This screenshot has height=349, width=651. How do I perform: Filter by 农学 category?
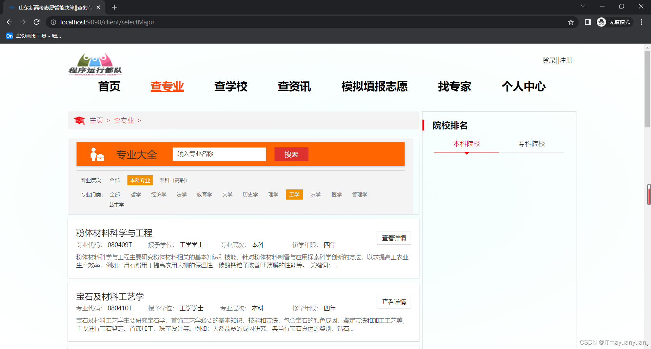click(316, 194)
